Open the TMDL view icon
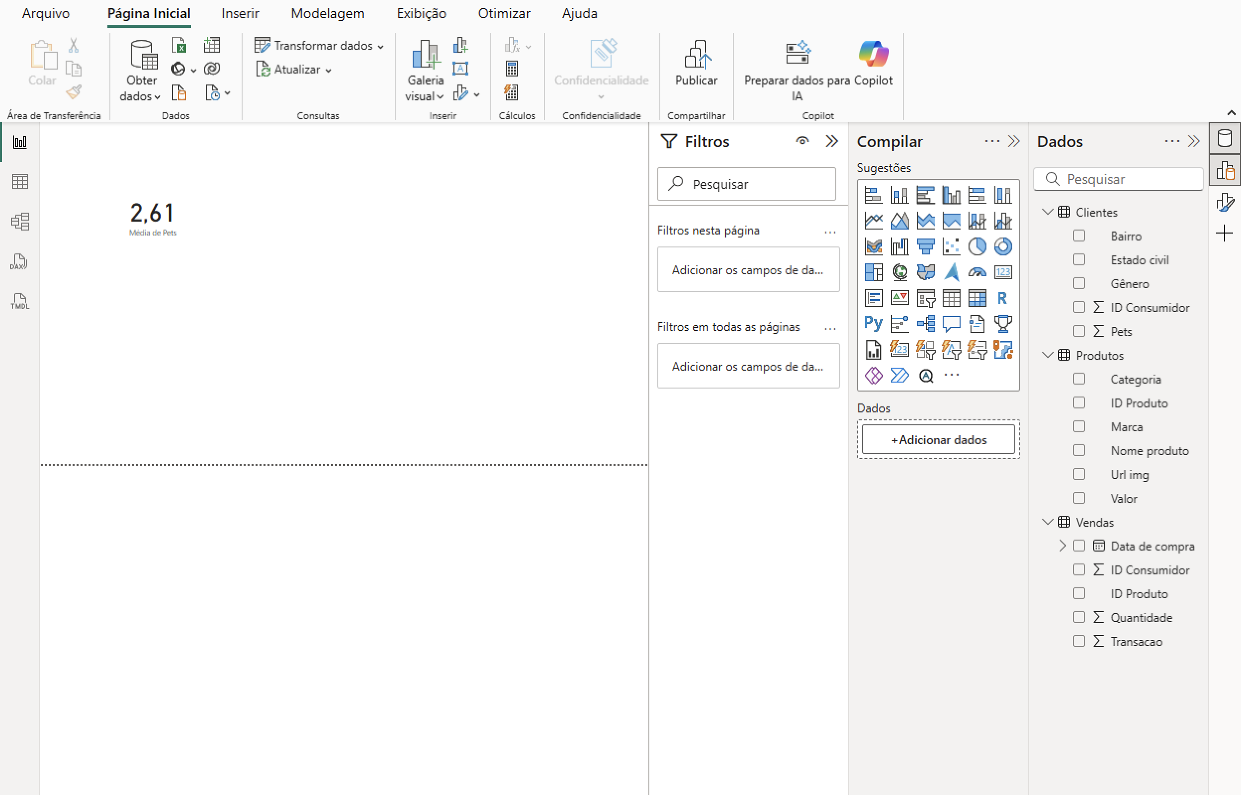 tap(19, 302)
